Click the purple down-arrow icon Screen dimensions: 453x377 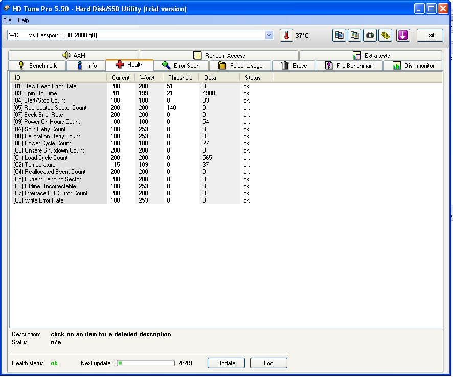[403, 35]
